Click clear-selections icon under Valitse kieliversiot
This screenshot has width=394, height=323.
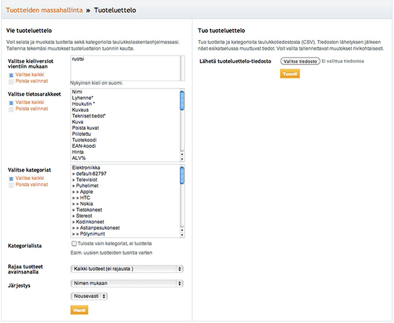point(12,82)
